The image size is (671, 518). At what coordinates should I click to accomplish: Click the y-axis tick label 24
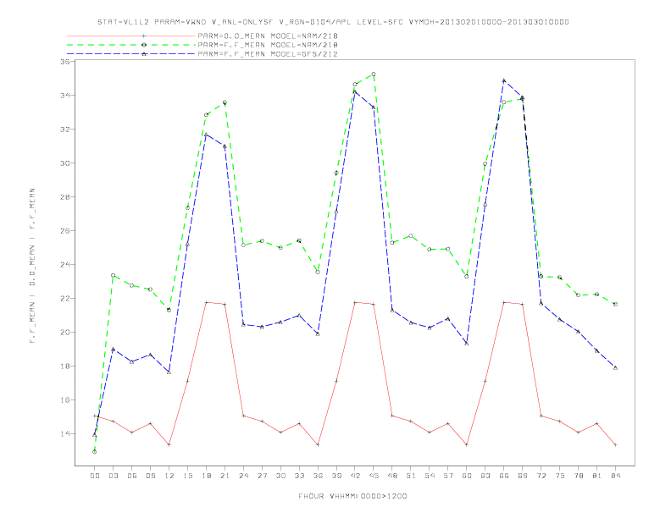[65, 265]
